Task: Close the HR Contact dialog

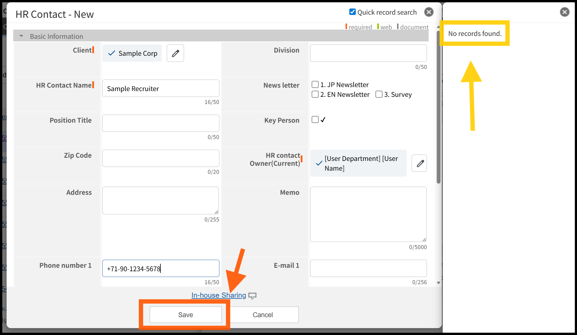Action: [x=429, y=12]
